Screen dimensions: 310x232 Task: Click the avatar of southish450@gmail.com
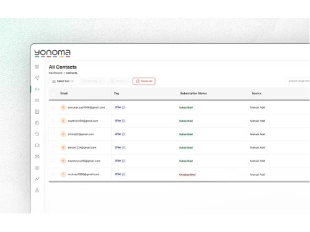tap(63, 121)
